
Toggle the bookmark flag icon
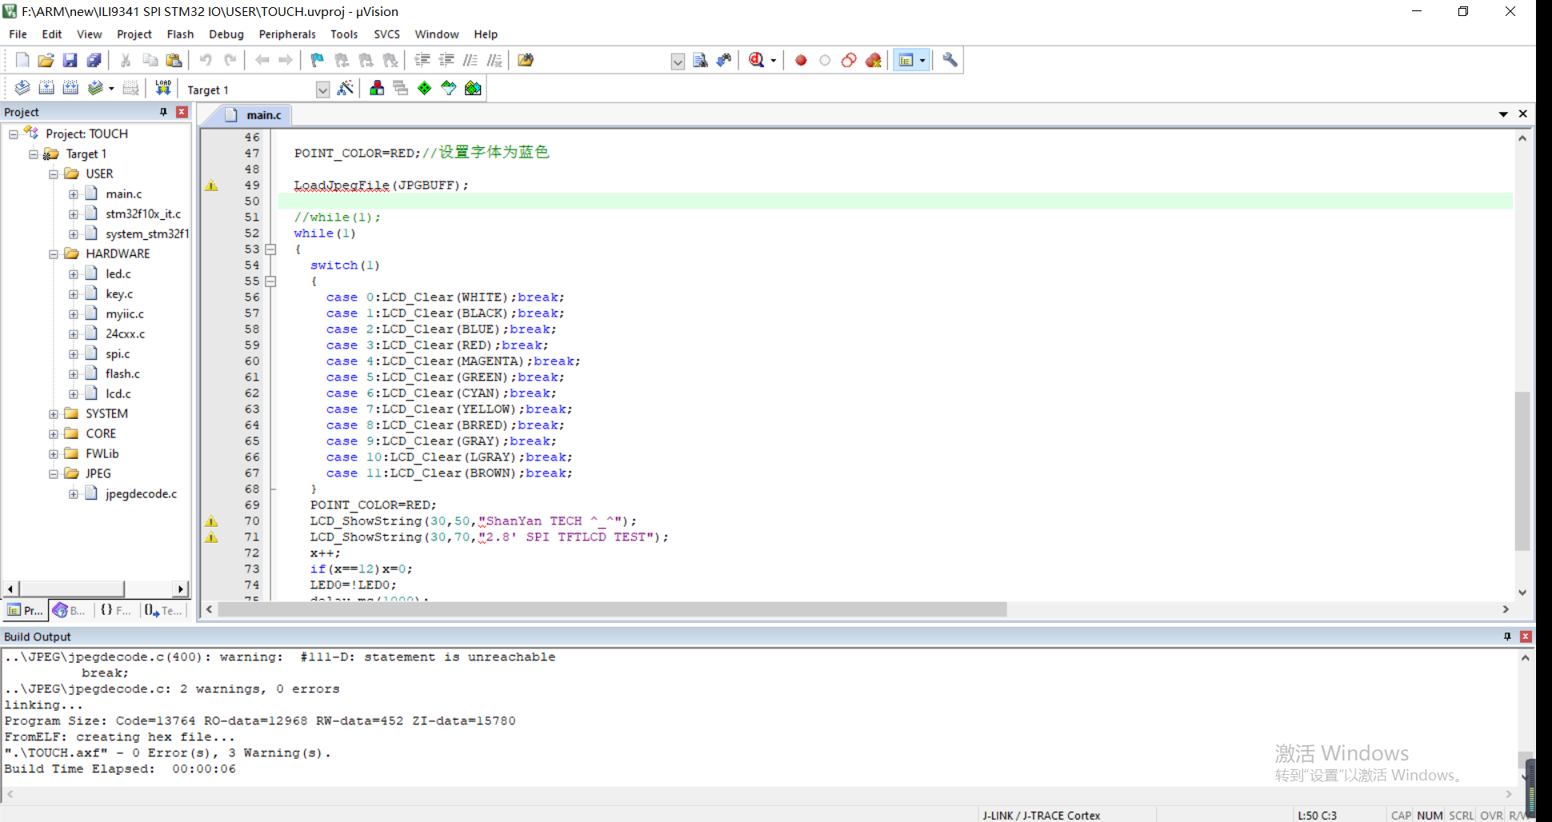[318, 60]
